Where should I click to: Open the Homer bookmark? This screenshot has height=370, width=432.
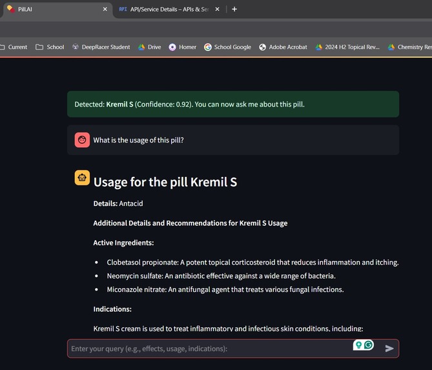[x=183, y=47]
